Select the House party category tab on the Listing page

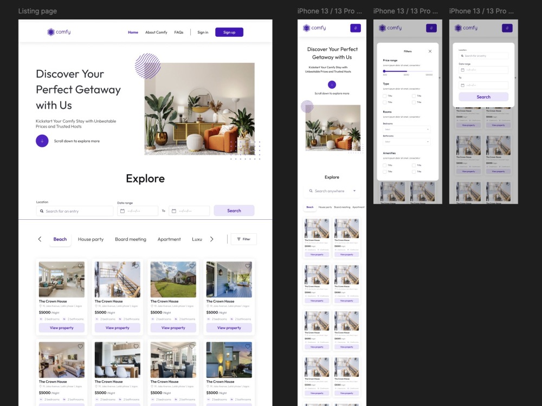click(x=91, y=239)
